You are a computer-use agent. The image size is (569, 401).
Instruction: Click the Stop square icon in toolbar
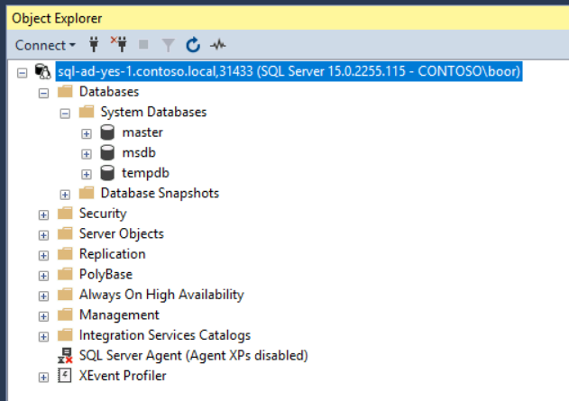(143, 44)
